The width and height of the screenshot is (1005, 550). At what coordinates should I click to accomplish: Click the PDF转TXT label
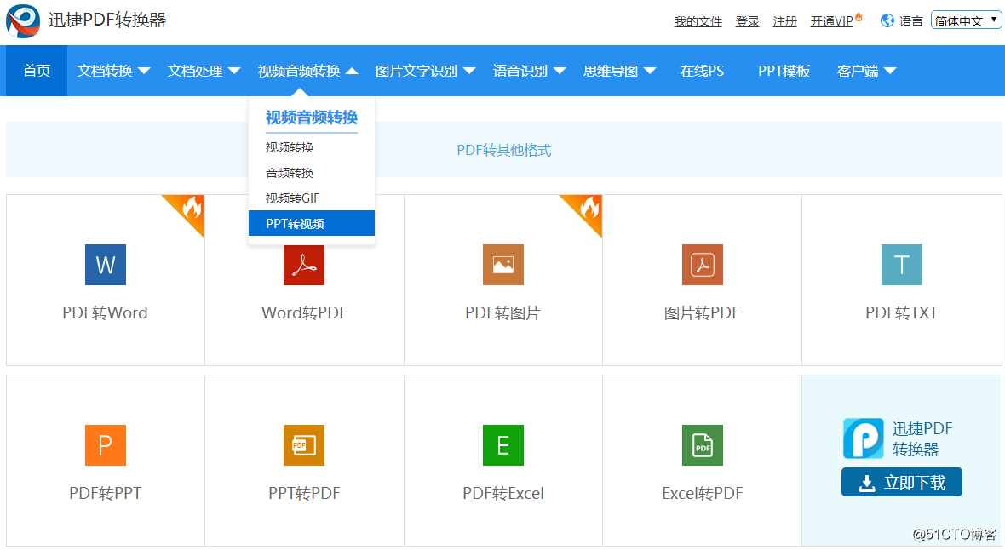point(901,312)
